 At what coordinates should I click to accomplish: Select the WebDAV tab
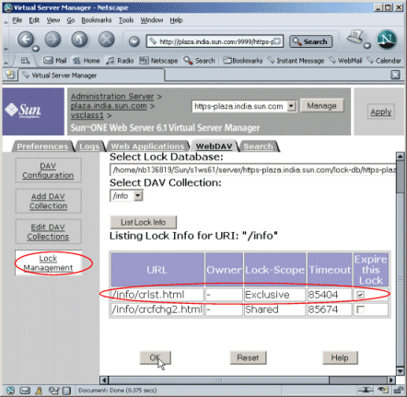coord(214,146)
